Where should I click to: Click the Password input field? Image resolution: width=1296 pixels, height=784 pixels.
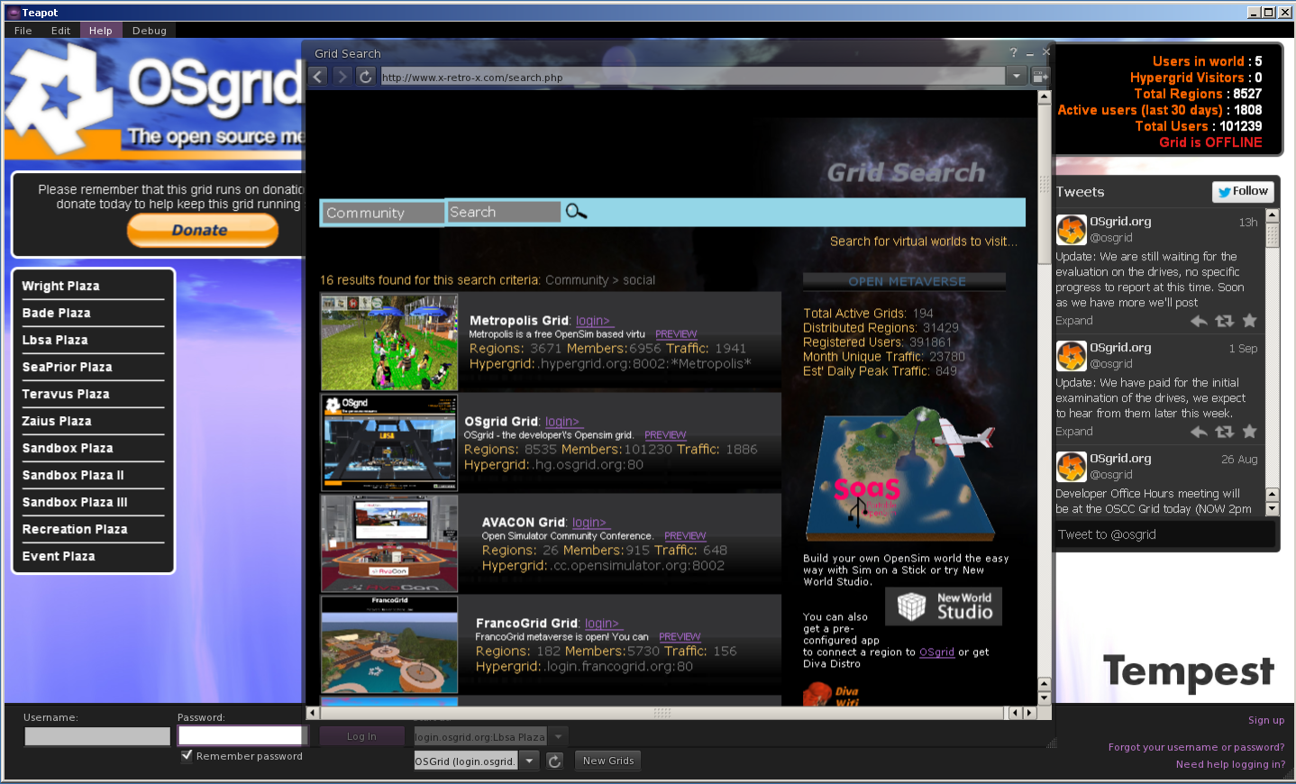tap(241, 735)
